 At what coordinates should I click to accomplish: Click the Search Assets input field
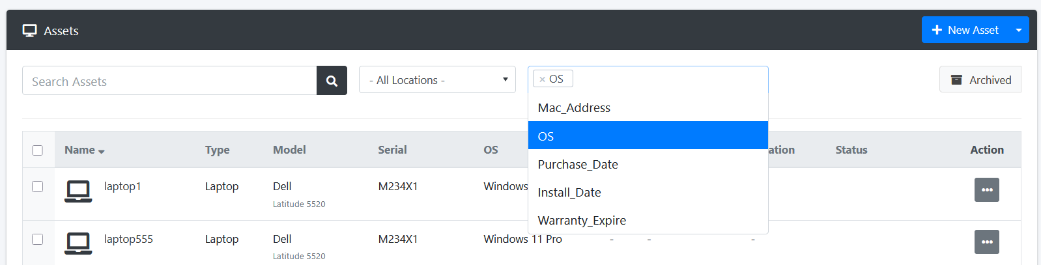[169, 81]
